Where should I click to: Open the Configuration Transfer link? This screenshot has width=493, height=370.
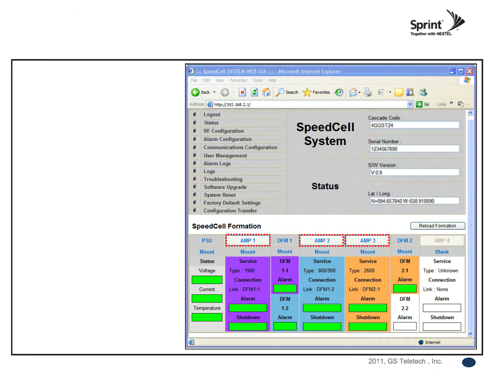click(230, 211)
